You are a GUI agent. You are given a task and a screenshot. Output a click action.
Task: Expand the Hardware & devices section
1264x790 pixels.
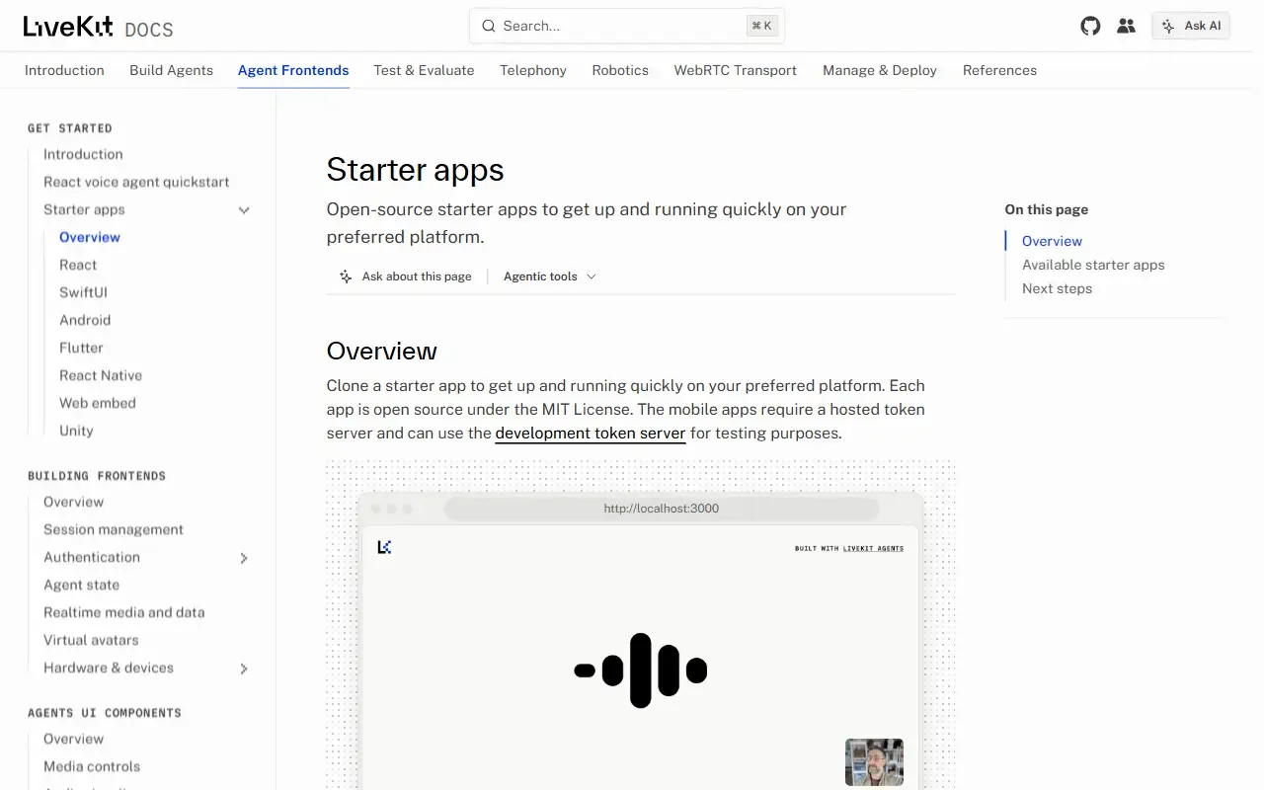244,669
